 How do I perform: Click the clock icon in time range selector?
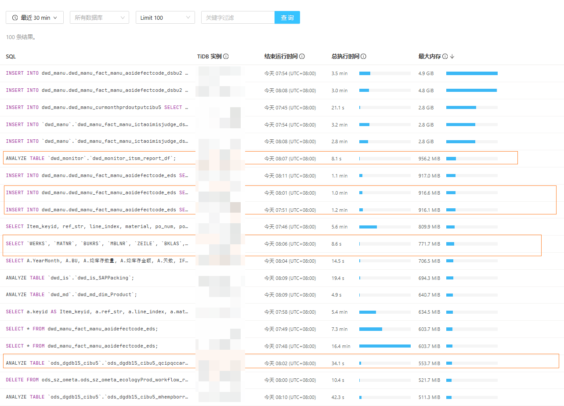point(15,18)
